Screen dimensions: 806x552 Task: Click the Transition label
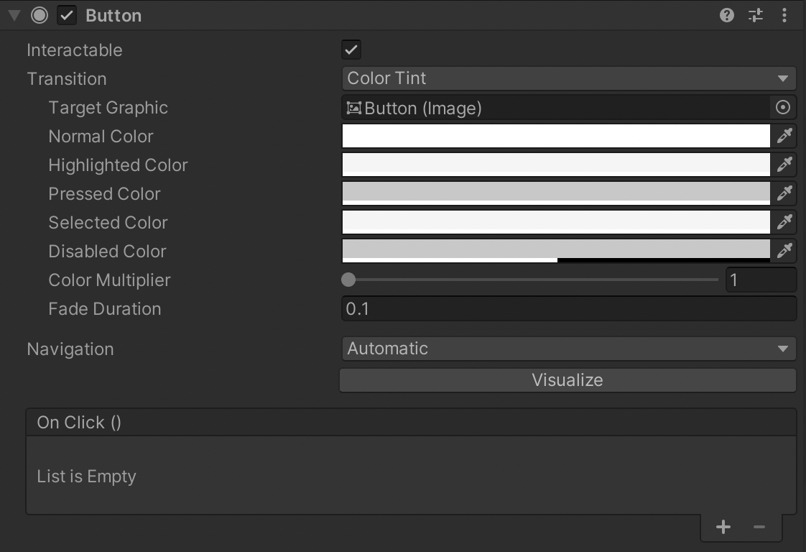click(x=67, y=79)
